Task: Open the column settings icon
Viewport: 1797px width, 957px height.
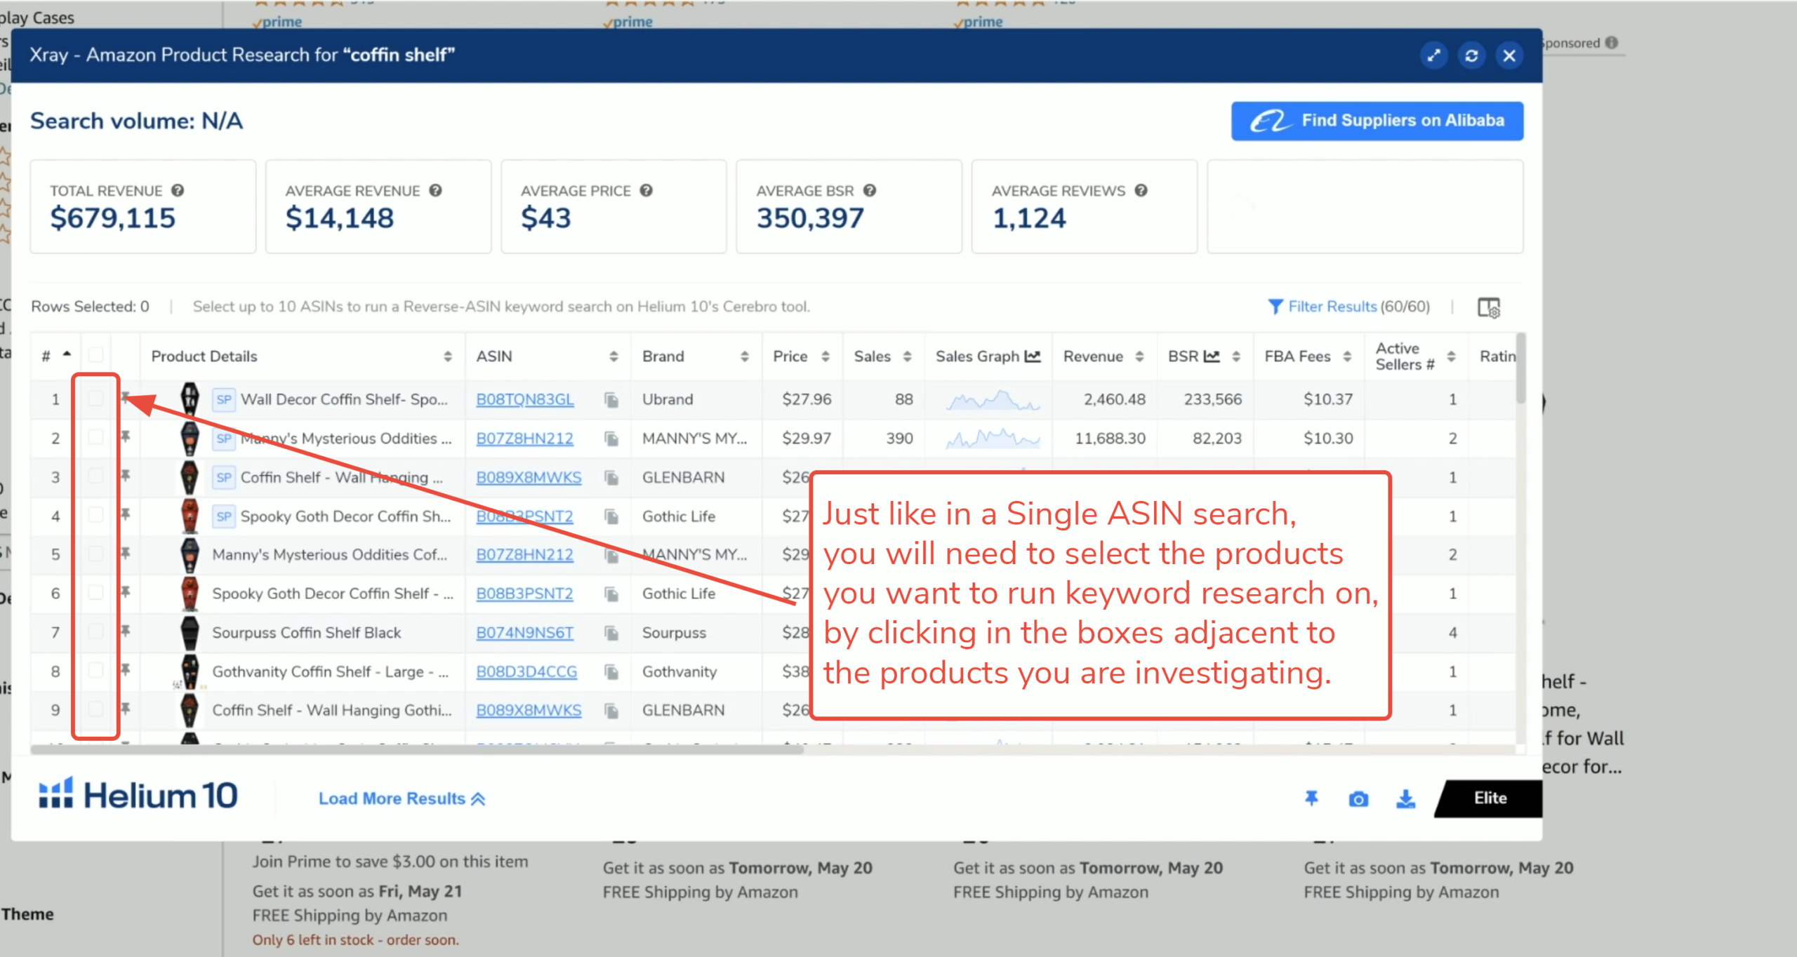Action: [1488, 307]
